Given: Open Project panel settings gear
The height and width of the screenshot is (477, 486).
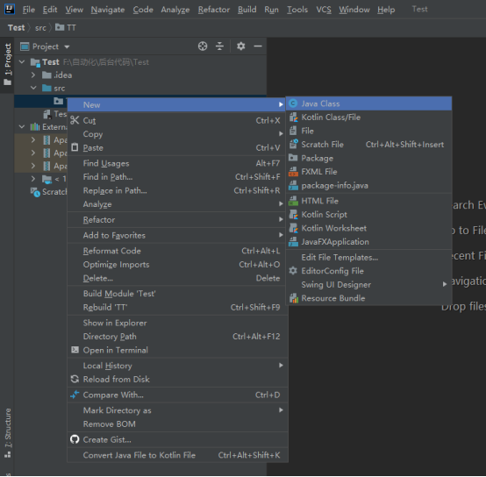Looking at the screenshot, I should pos(241,46).
